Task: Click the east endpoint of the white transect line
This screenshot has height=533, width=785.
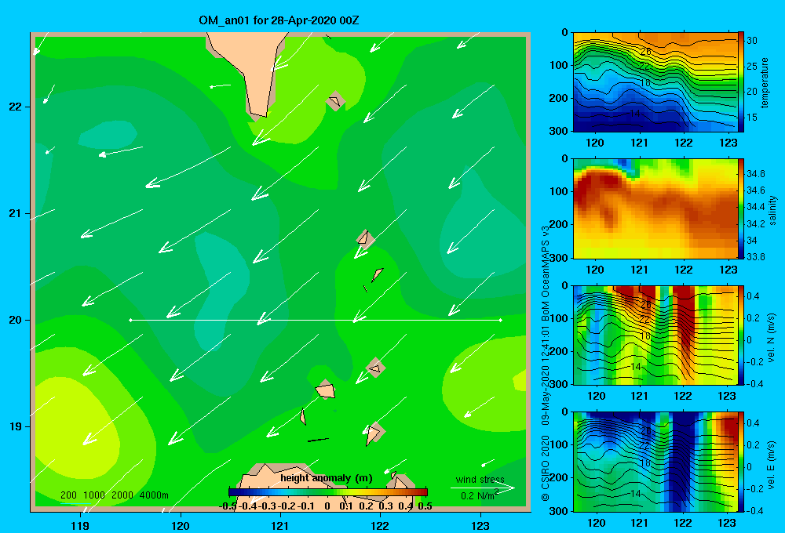Action: [500, 320]
